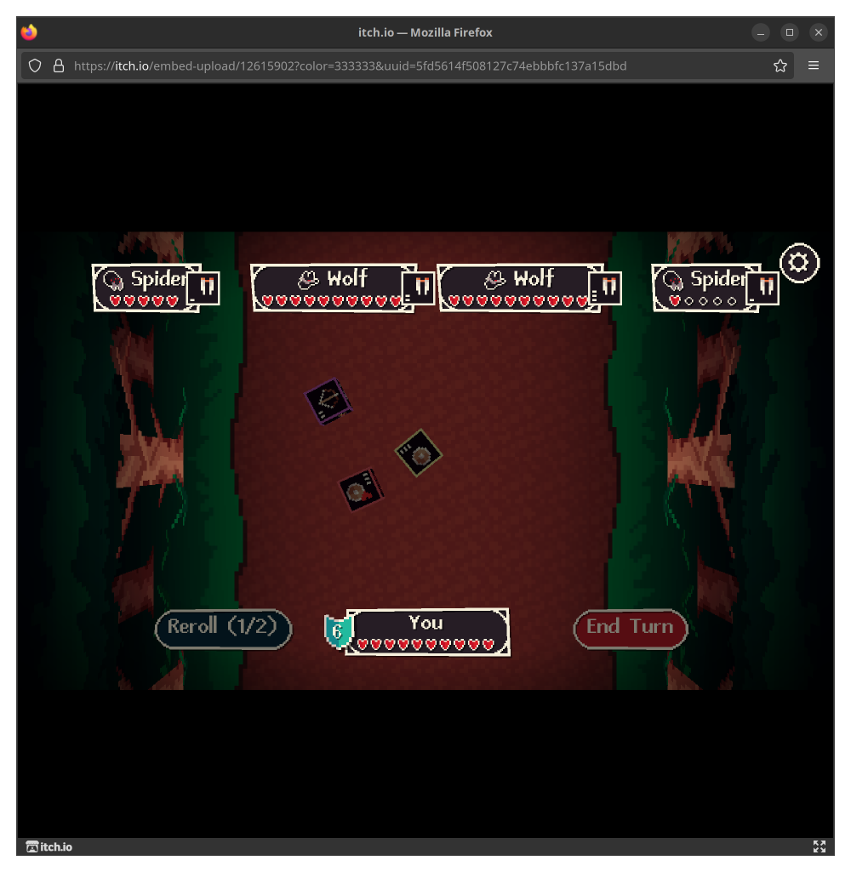This screenshot has width=851, height=872.
Task: Toggle fullscreen for the embedded game
Action: 819,846
